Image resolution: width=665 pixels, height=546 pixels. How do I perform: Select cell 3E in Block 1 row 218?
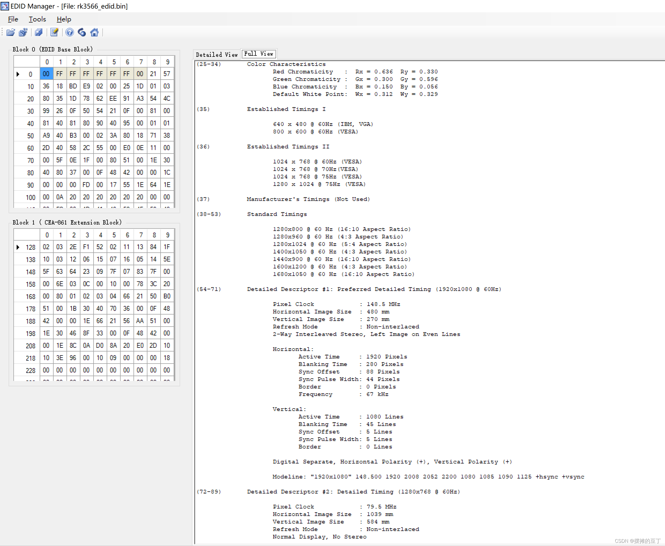(x=60, y=358)
